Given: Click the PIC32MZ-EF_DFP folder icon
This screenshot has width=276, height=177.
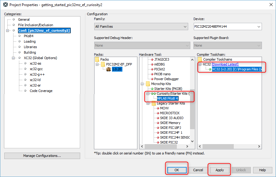Looking at the screenshot, I should (x=103, y=64).
